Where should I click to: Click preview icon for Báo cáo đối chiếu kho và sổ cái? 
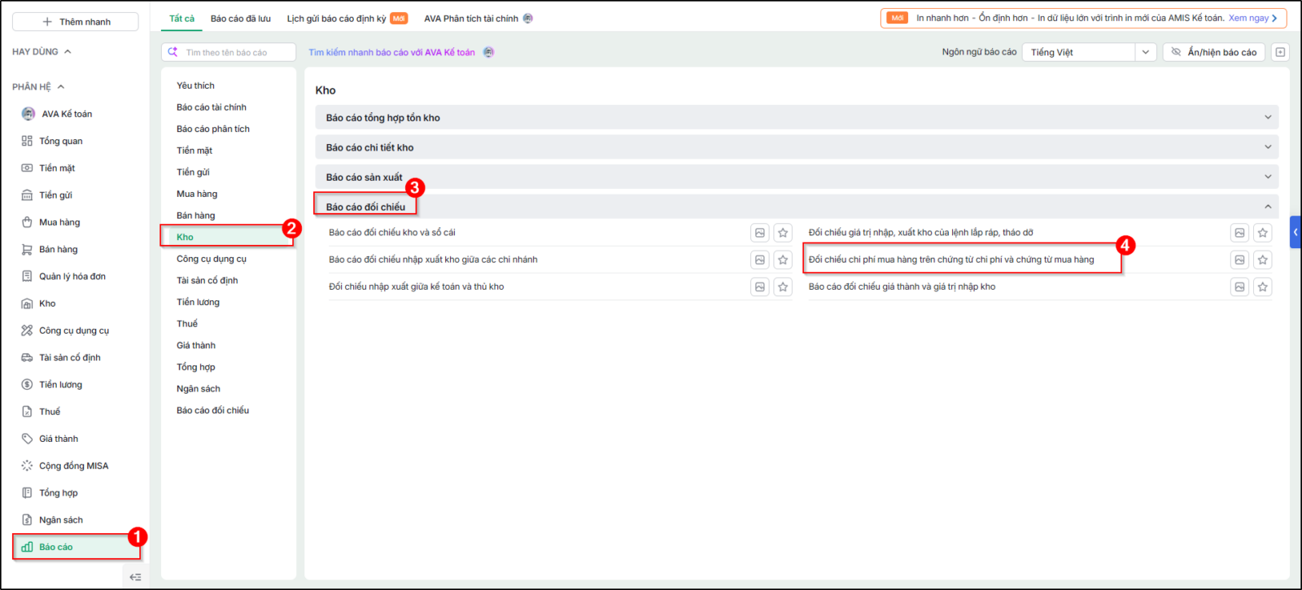click(760, 233)
